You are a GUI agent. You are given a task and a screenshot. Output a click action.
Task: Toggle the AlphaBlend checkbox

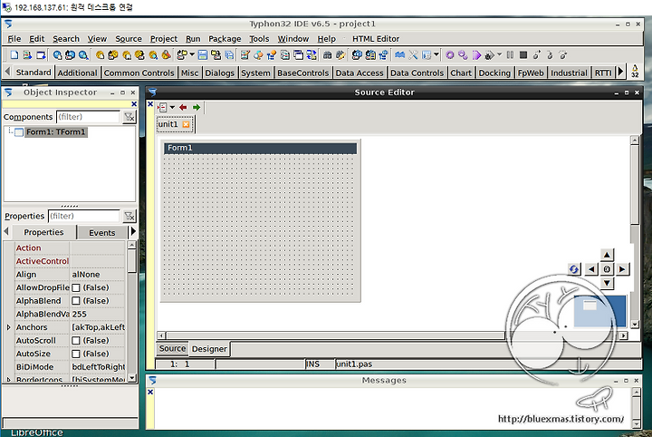point(76,301)
